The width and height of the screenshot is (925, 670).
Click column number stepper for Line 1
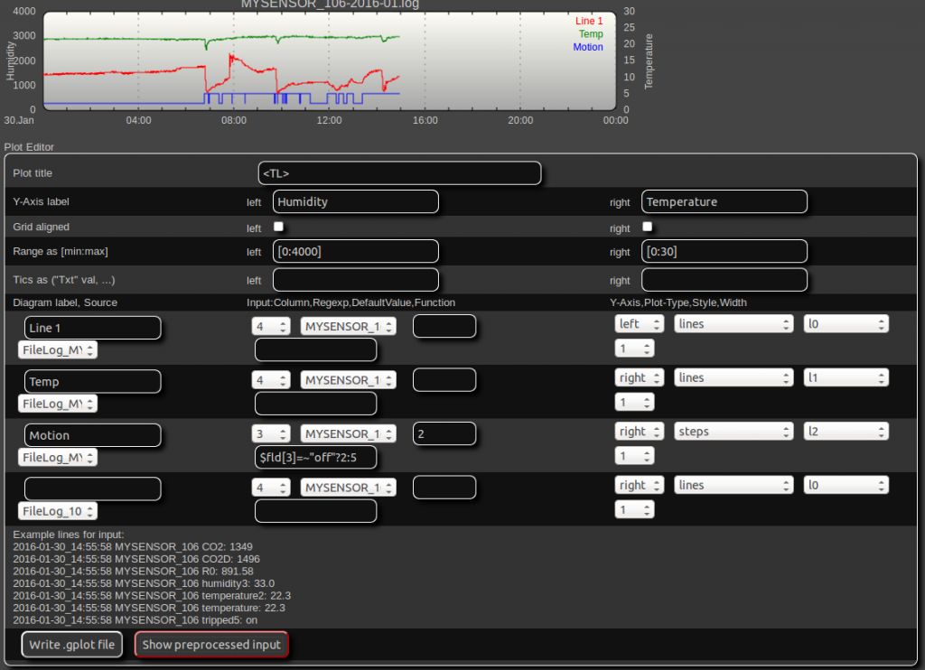[x=271, y=327]
